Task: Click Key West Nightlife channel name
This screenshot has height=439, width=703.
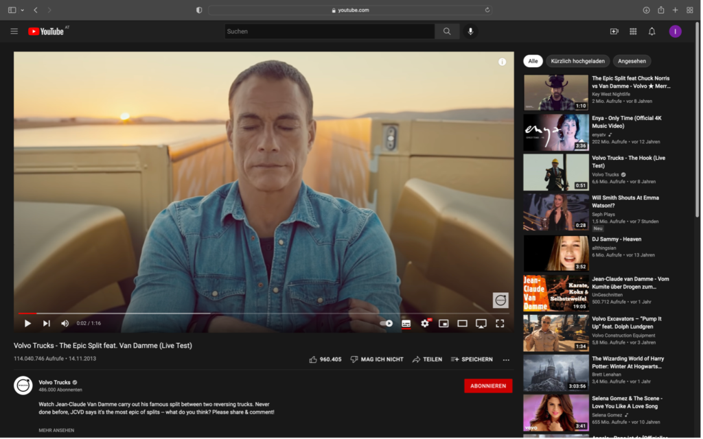Action: pos(610,95)
